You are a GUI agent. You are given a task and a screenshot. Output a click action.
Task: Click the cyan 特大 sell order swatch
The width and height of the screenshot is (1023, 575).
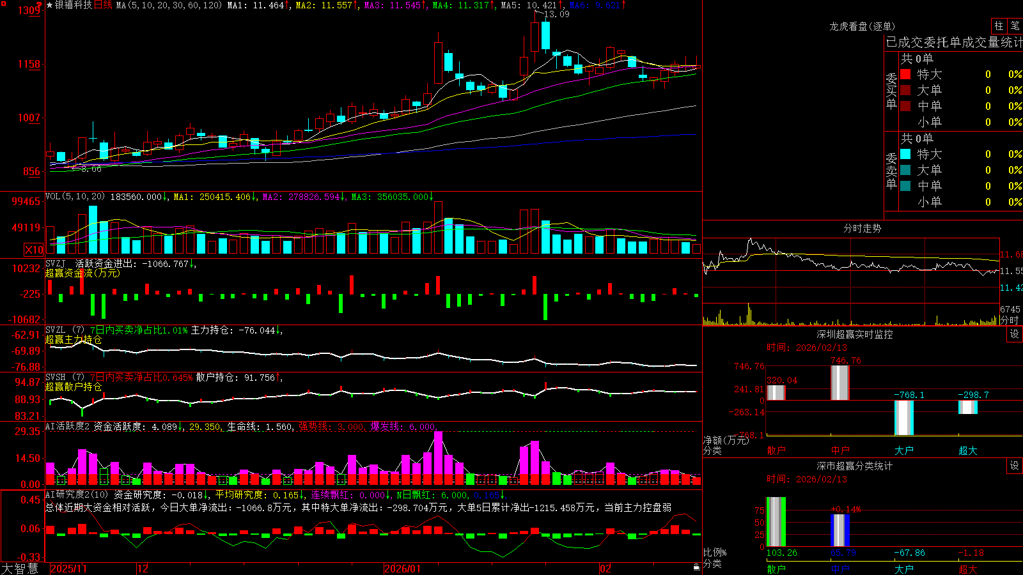[x=905, y=154]
